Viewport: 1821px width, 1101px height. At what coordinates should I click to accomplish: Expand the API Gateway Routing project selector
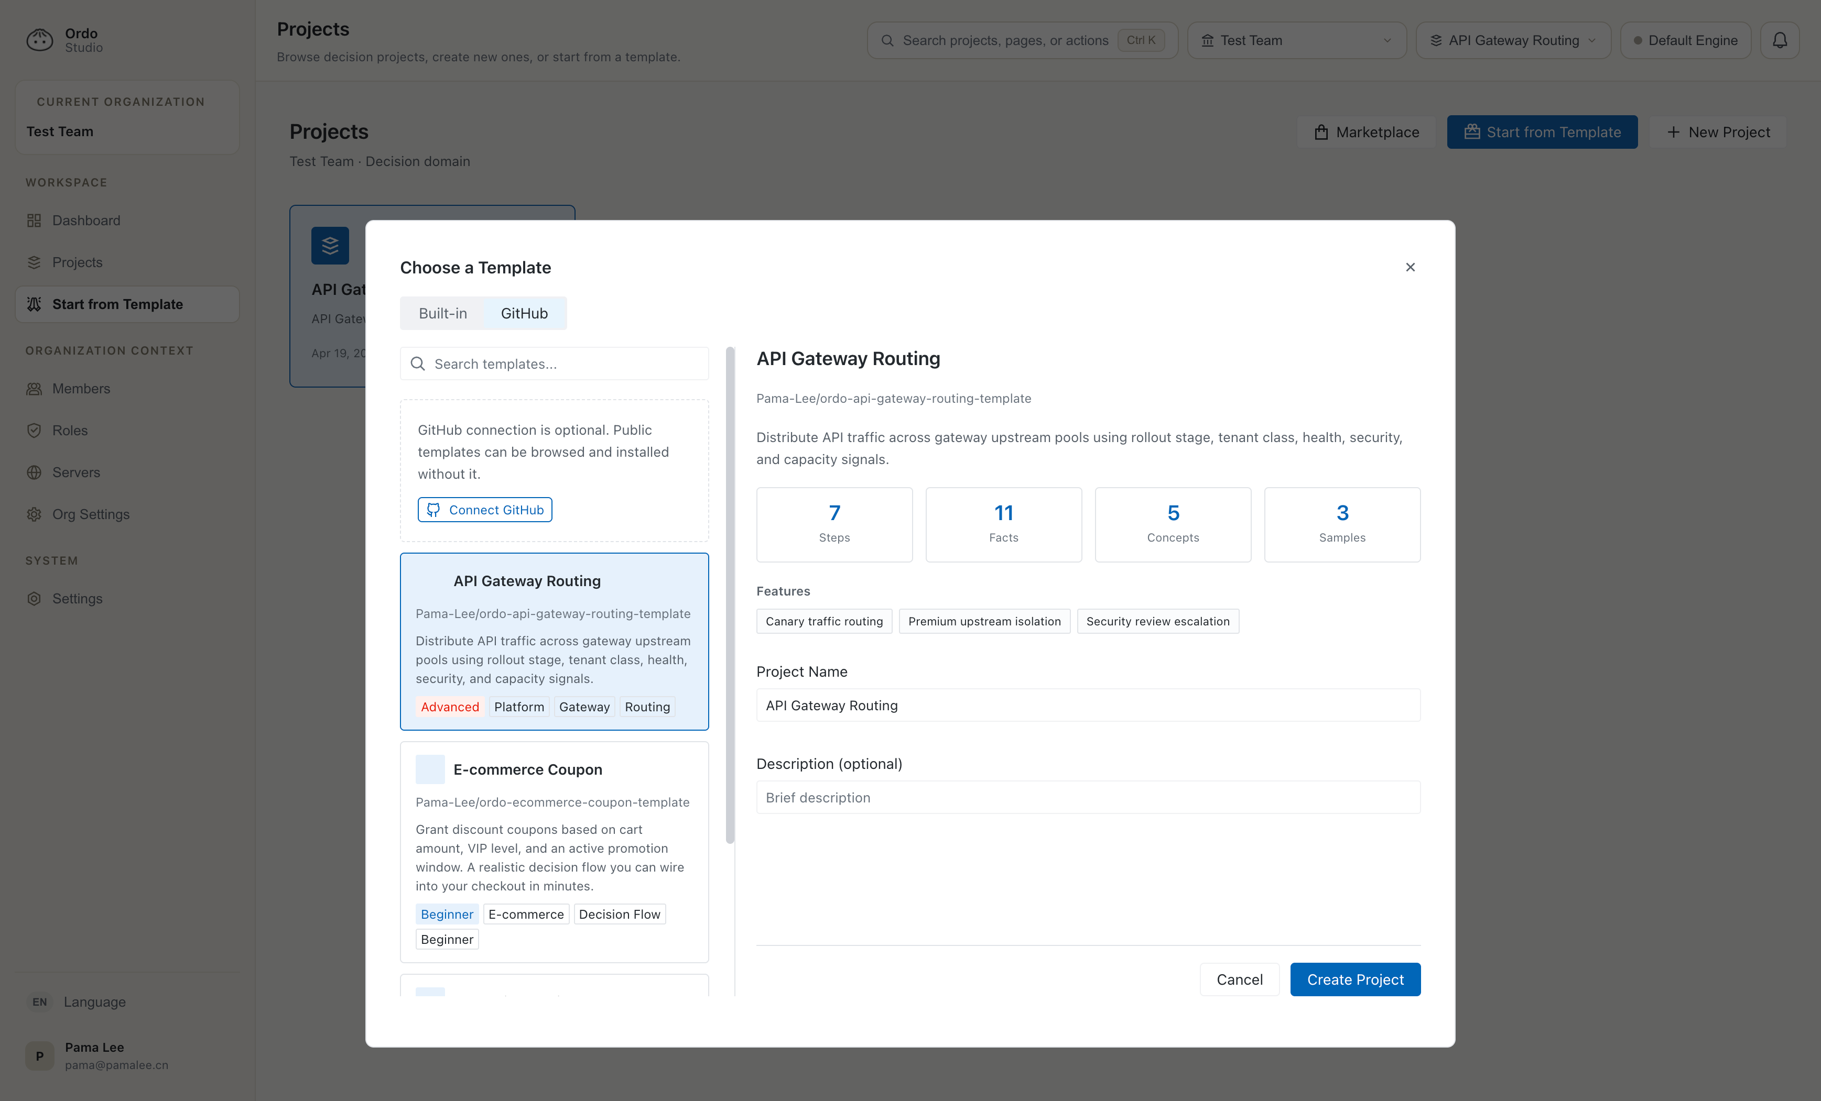click(x=1512, y=41)
